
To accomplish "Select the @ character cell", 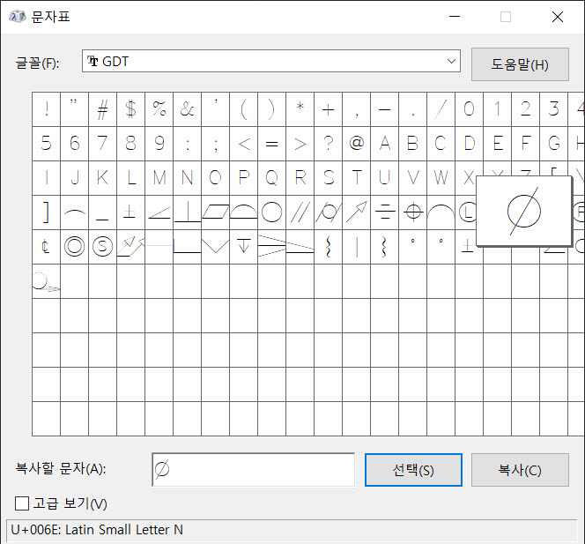I will 356,144.
